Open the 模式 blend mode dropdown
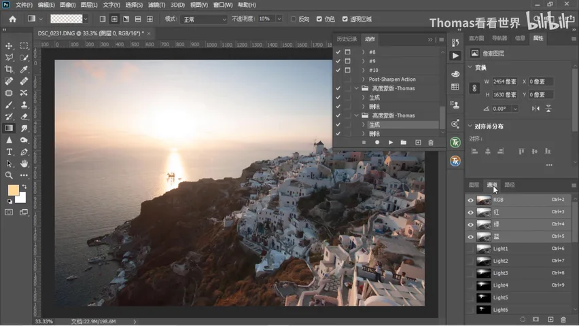The width and height of the screenshot is (579, 326). tap(203, 19)
